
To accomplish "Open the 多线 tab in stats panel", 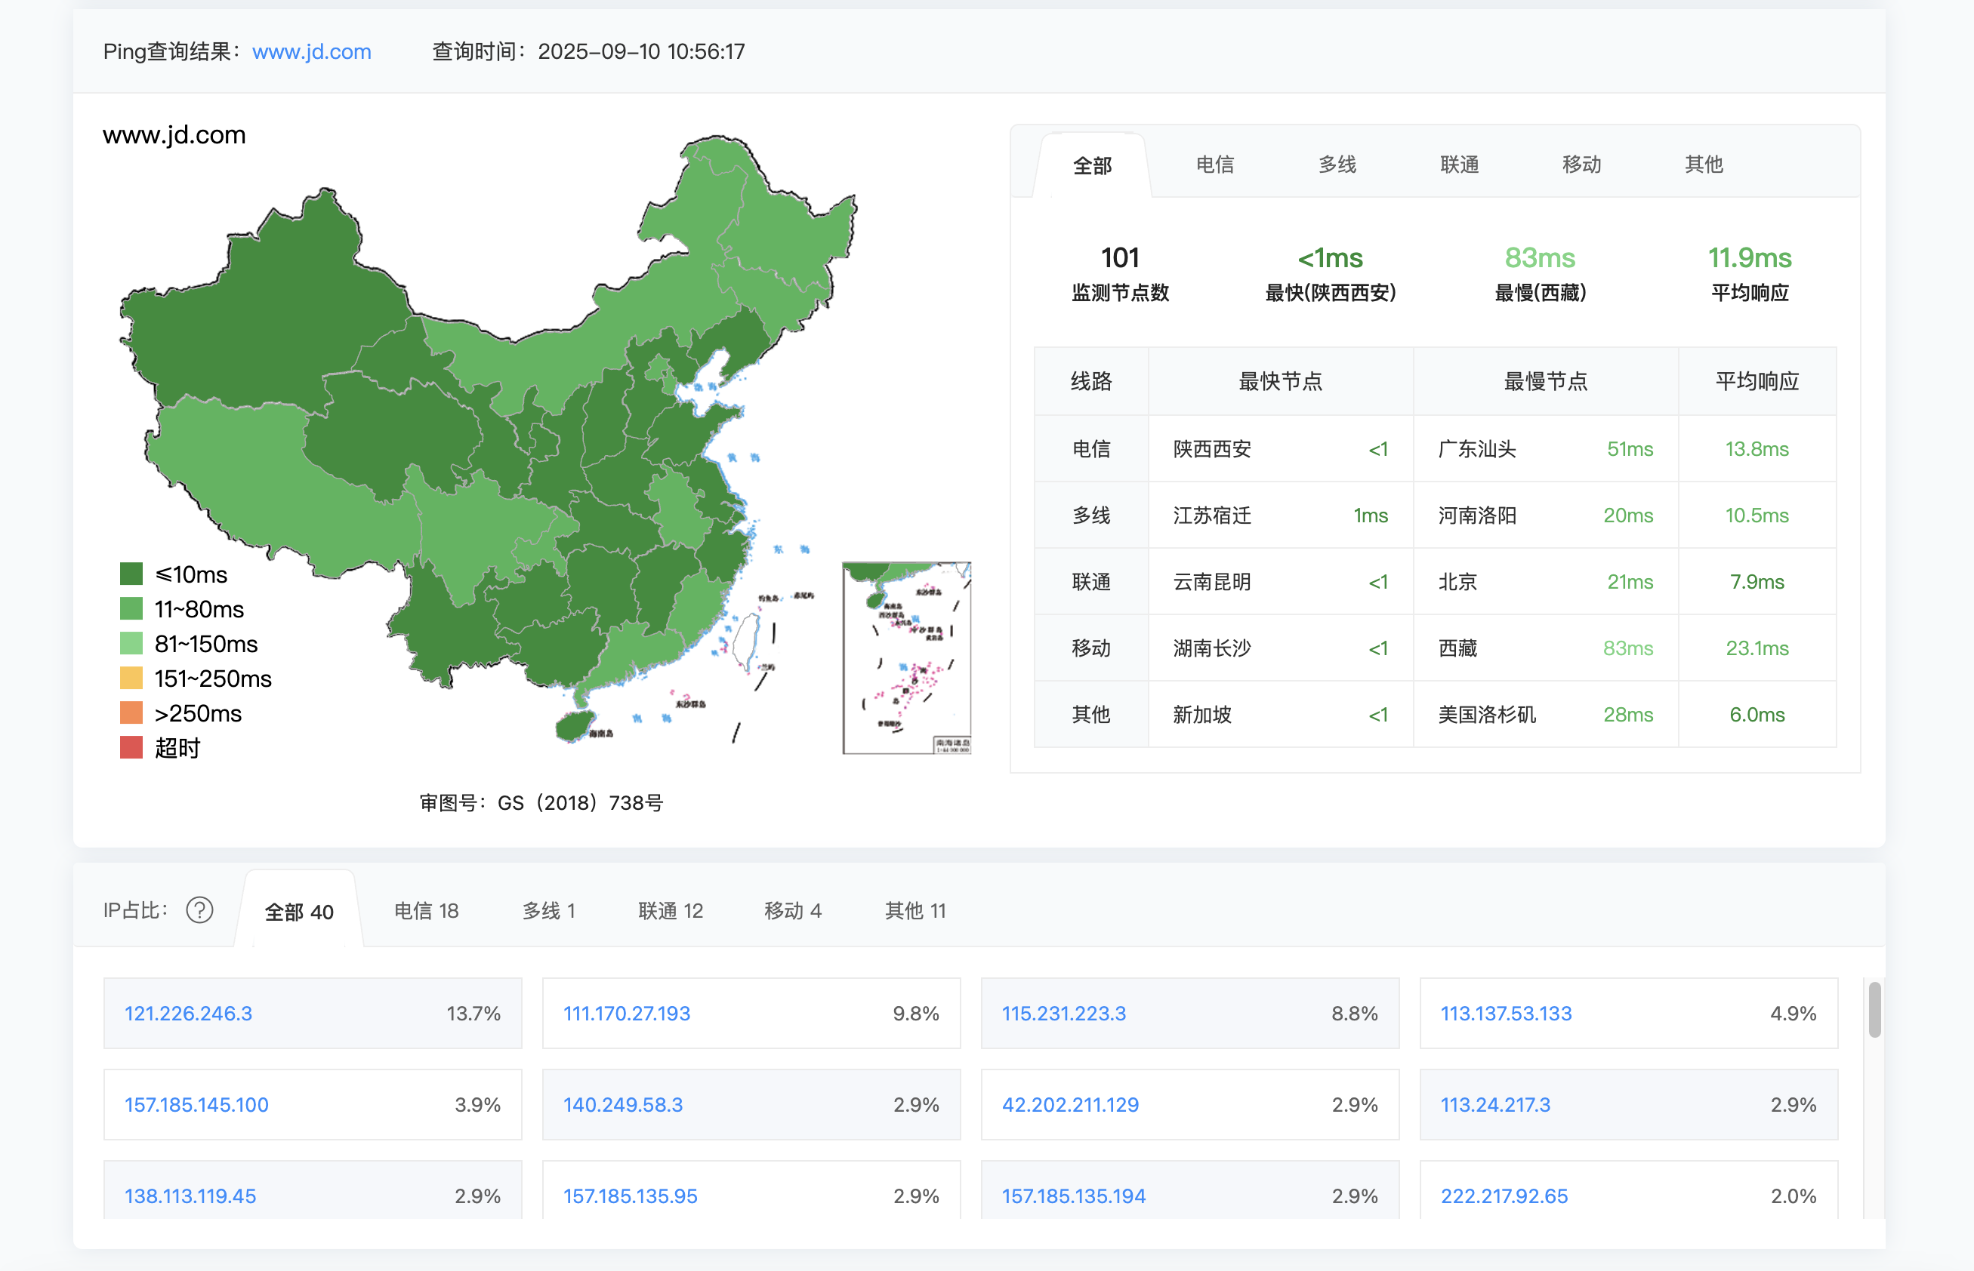I will pyautogui.click(x=1337, y=165).
